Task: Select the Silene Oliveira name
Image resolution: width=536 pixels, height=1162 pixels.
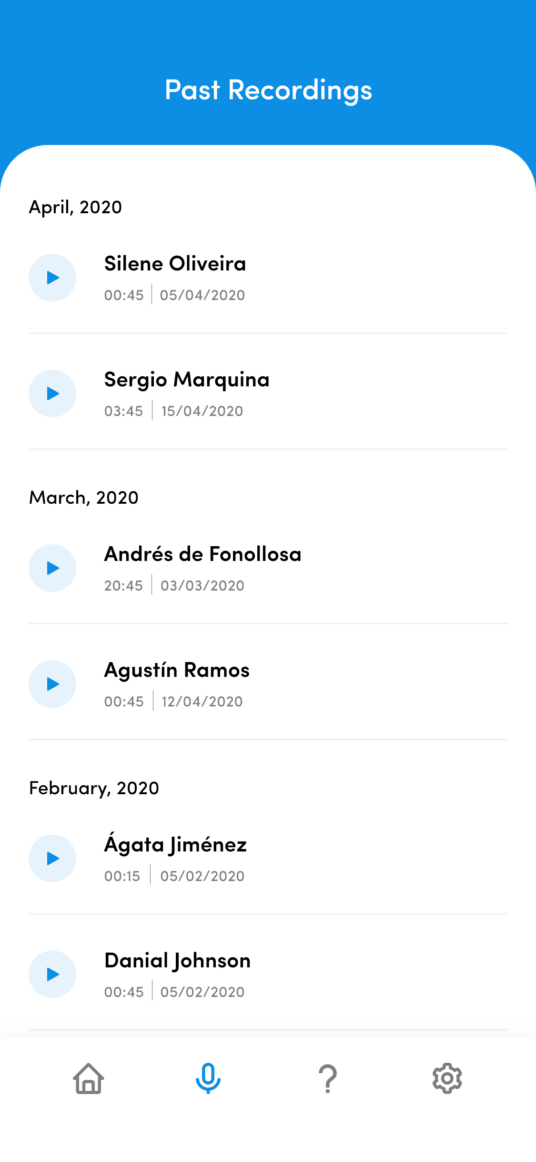Action: (x=175, y=264)
